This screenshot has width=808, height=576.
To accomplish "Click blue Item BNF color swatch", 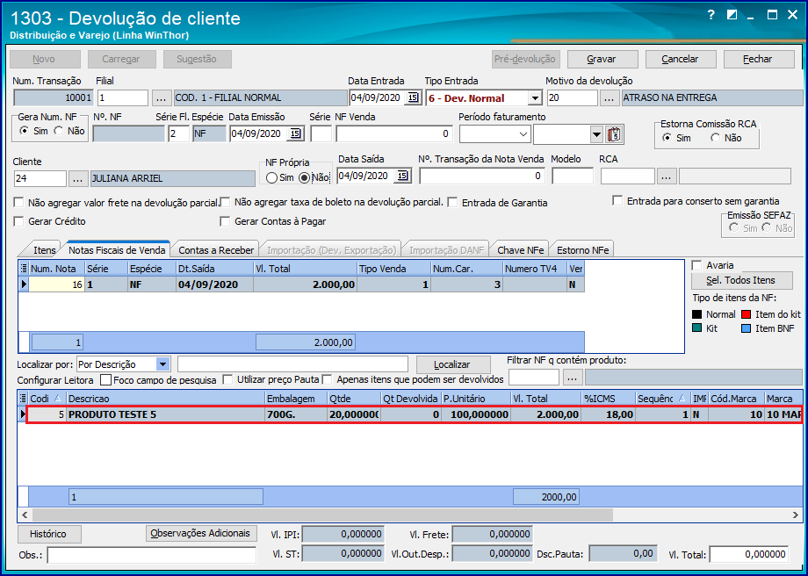I will pos(747,328).
